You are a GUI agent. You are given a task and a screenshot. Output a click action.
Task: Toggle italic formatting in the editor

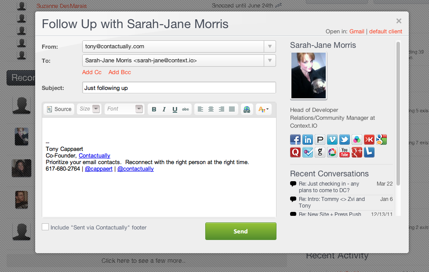[164, 109]
